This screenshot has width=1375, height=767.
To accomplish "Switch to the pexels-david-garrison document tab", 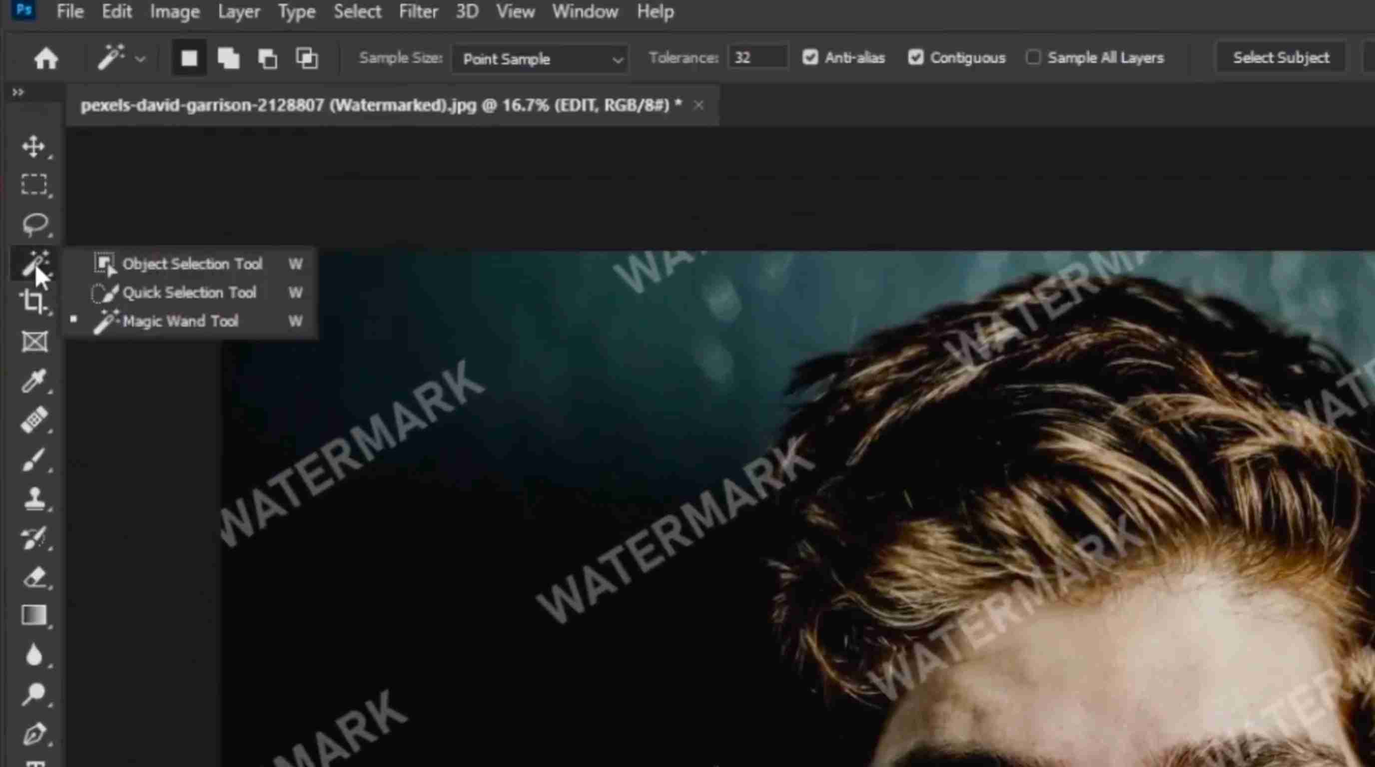I will click(381, 105).
